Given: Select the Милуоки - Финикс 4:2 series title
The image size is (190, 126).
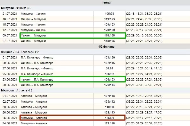Looking at the screenshot, I should tap(16, 8).
